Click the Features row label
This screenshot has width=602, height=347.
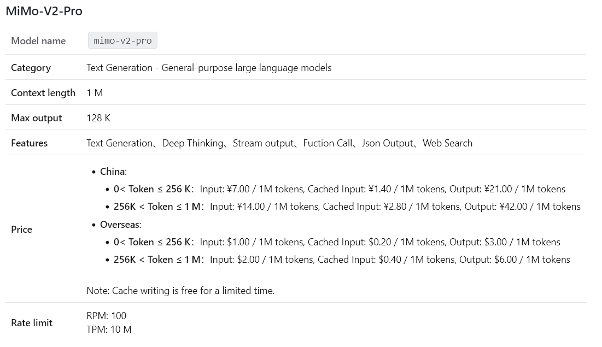30,143
